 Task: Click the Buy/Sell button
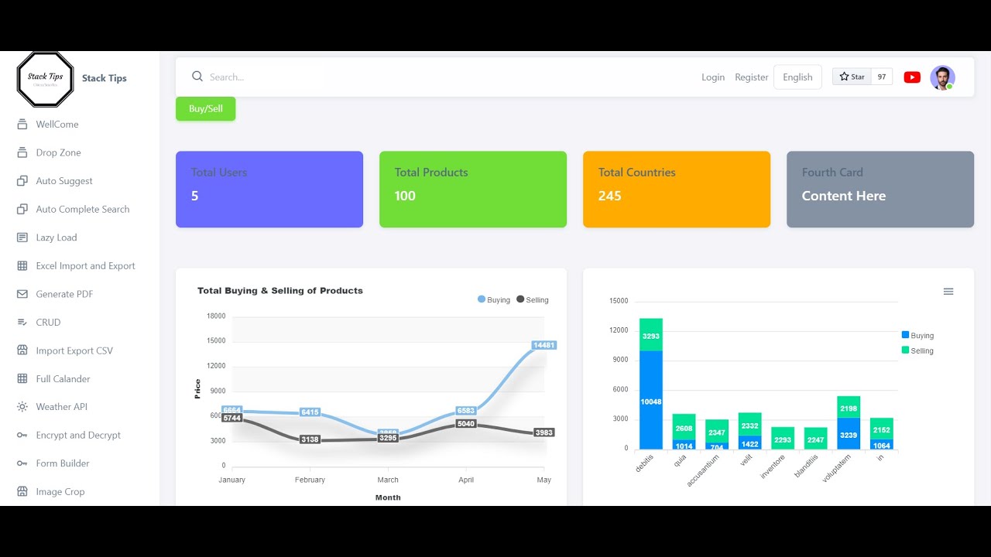pyautogui.click(x=205, y=109)
